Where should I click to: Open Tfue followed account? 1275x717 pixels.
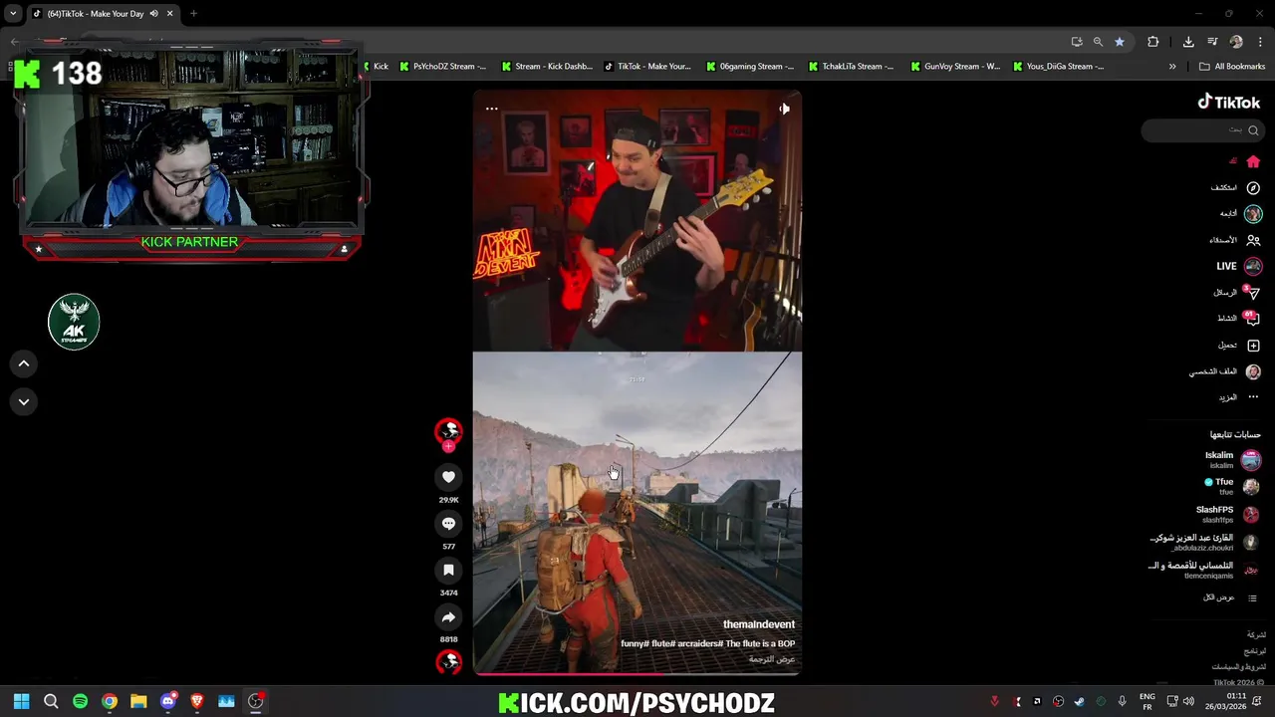(x=1231, y=486)
